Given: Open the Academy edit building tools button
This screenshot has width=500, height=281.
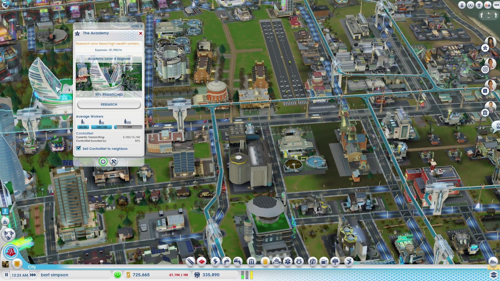Looking at the screenshot, I should 114,162.
